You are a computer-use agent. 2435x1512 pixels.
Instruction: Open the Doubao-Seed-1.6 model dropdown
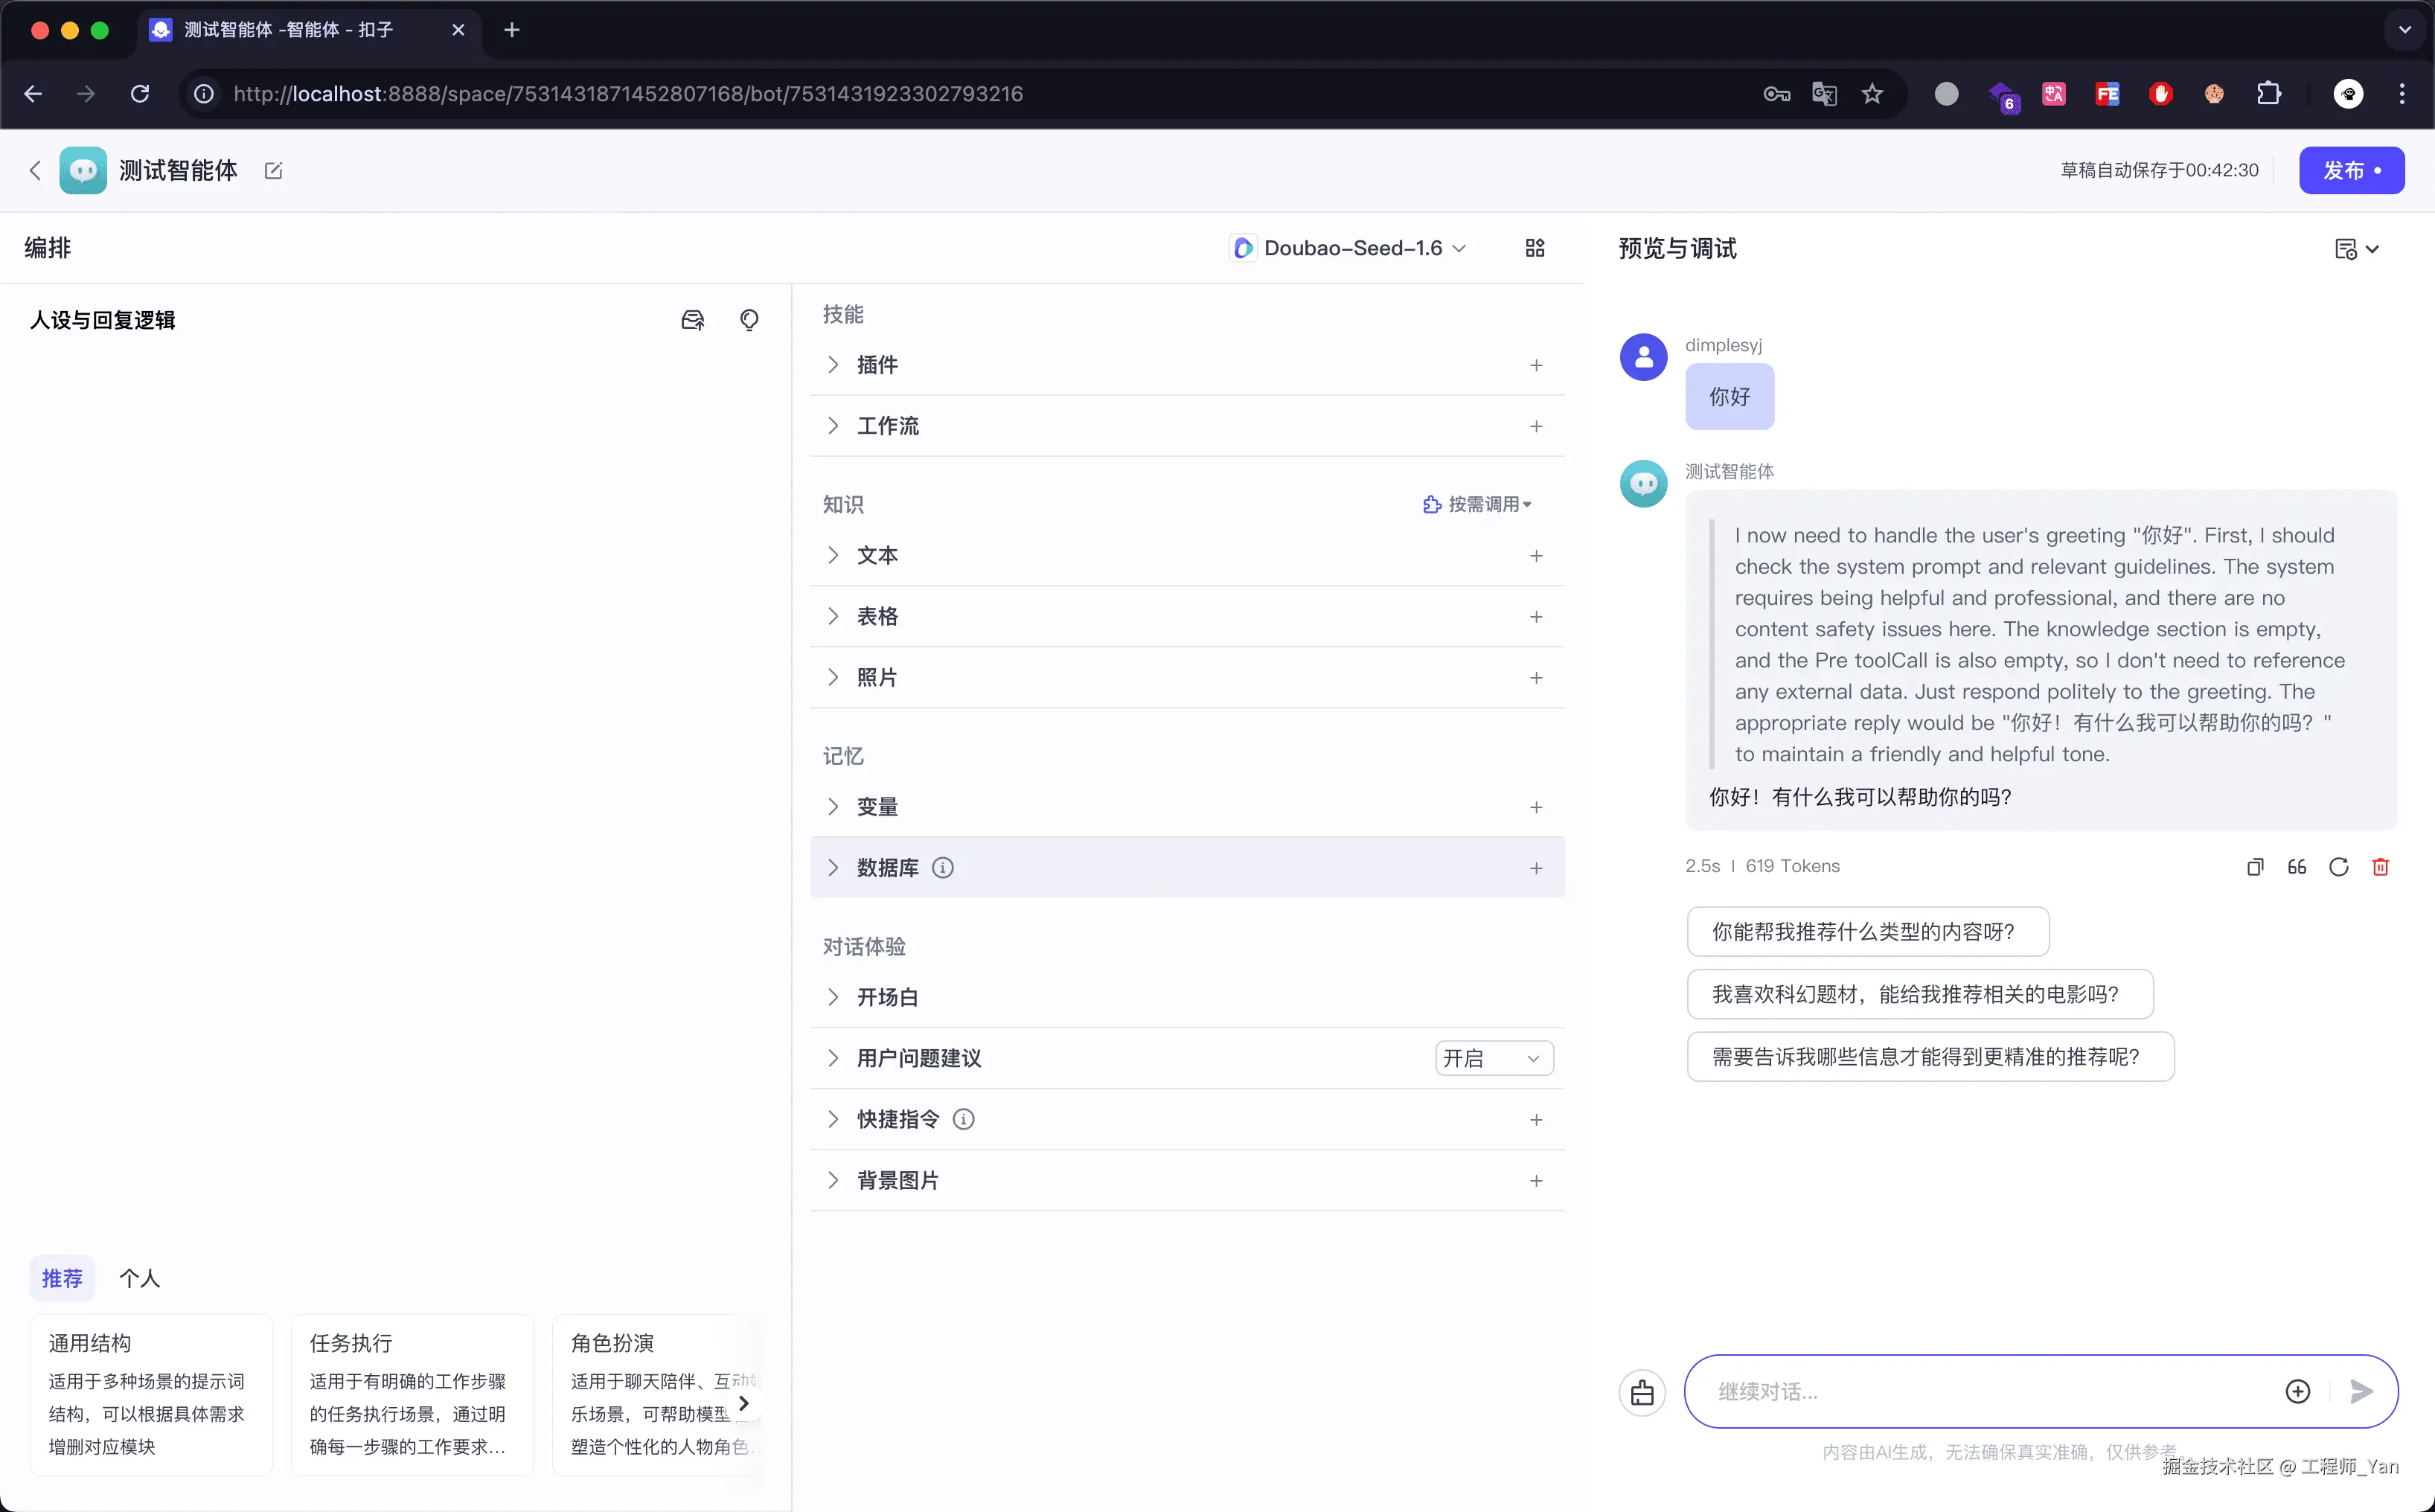[x=1349, y=248]
